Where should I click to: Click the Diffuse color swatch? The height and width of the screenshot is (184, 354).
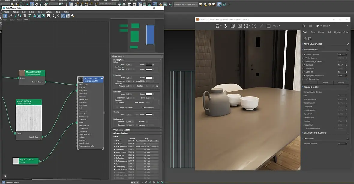click(x=149, y=64)
